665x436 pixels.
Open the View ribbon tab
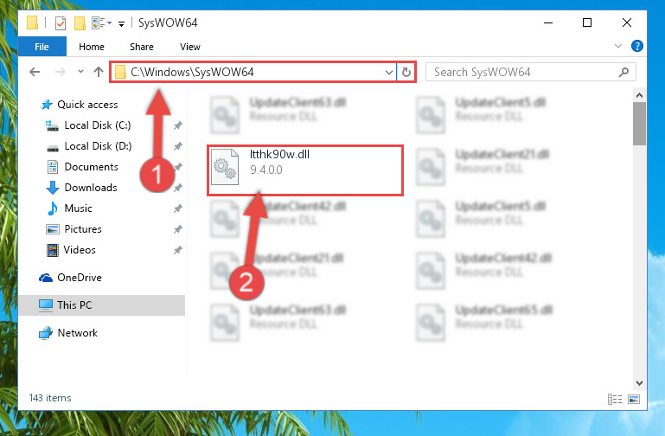(x=190, y=47)
